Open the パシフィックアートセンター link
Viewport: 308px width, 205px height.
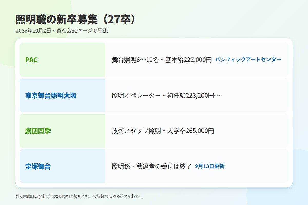(248, 59)
